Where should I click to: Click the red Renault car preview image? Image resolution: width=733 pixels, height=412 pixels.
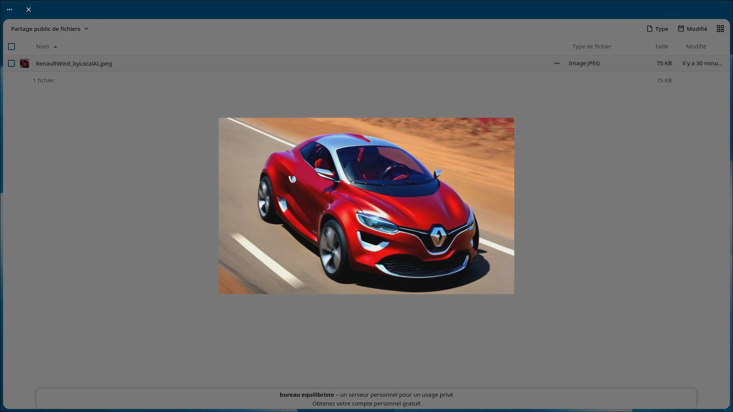(x=366, y=206)
